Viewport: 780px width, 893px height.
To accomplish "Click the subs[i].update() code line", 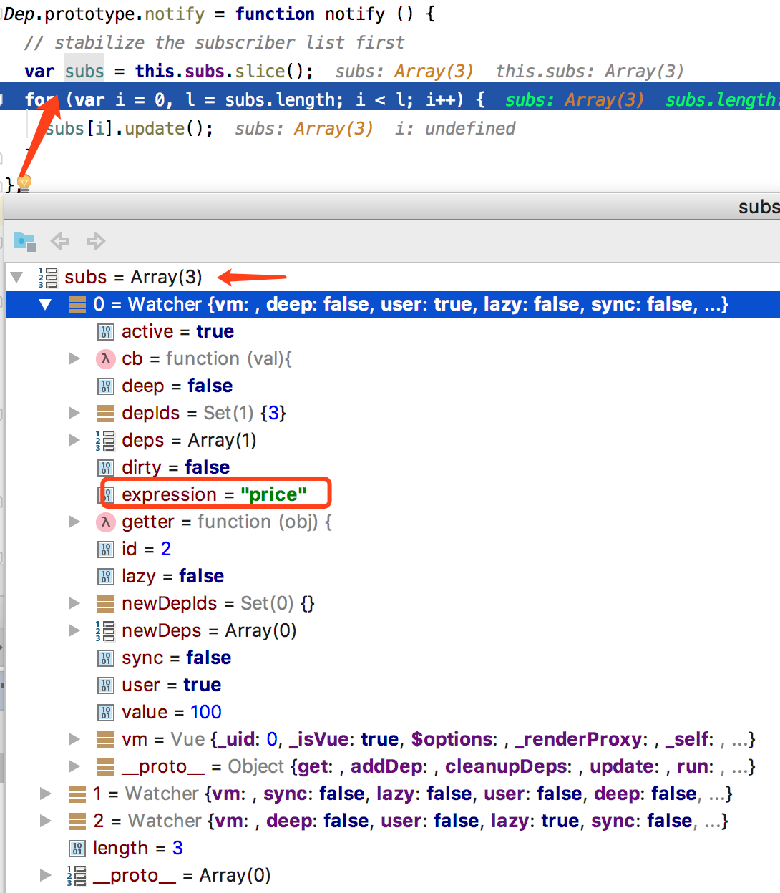I will 129,129.
